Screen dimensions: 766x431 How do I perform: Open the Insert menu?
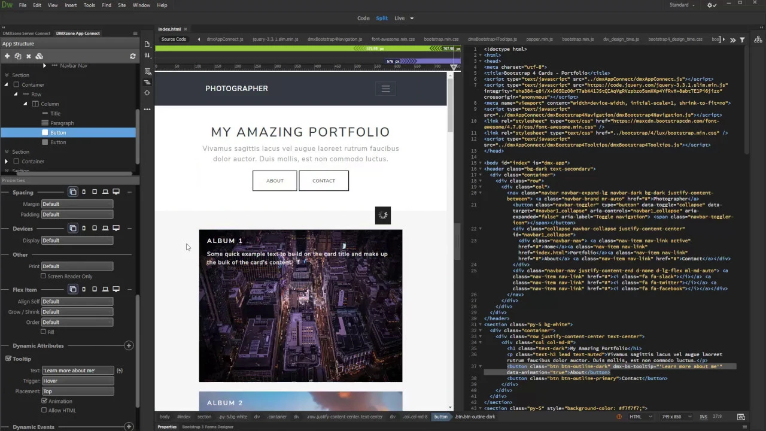pyautogui.click(x=71, y=5)
